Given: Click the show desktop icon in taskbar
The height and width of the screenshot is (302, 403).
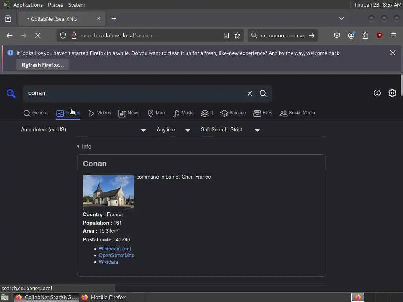Looking at the screenshot, I should (5, 298).
